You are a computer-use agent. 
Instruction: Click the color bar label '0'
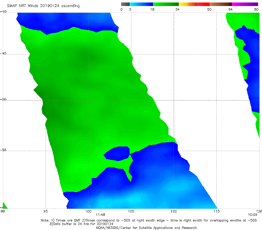(122, 10)
